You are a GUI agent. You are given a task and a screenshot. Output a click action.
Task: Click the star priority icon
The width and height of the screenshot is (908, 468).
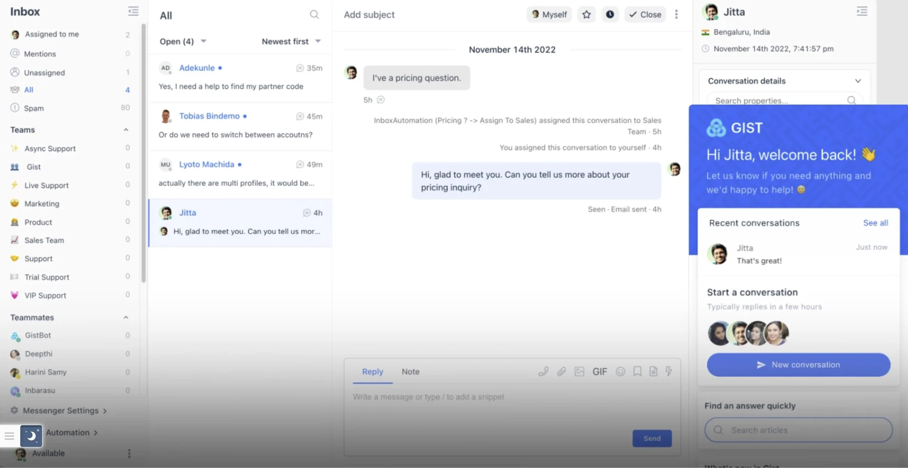(x=586, y=15)
